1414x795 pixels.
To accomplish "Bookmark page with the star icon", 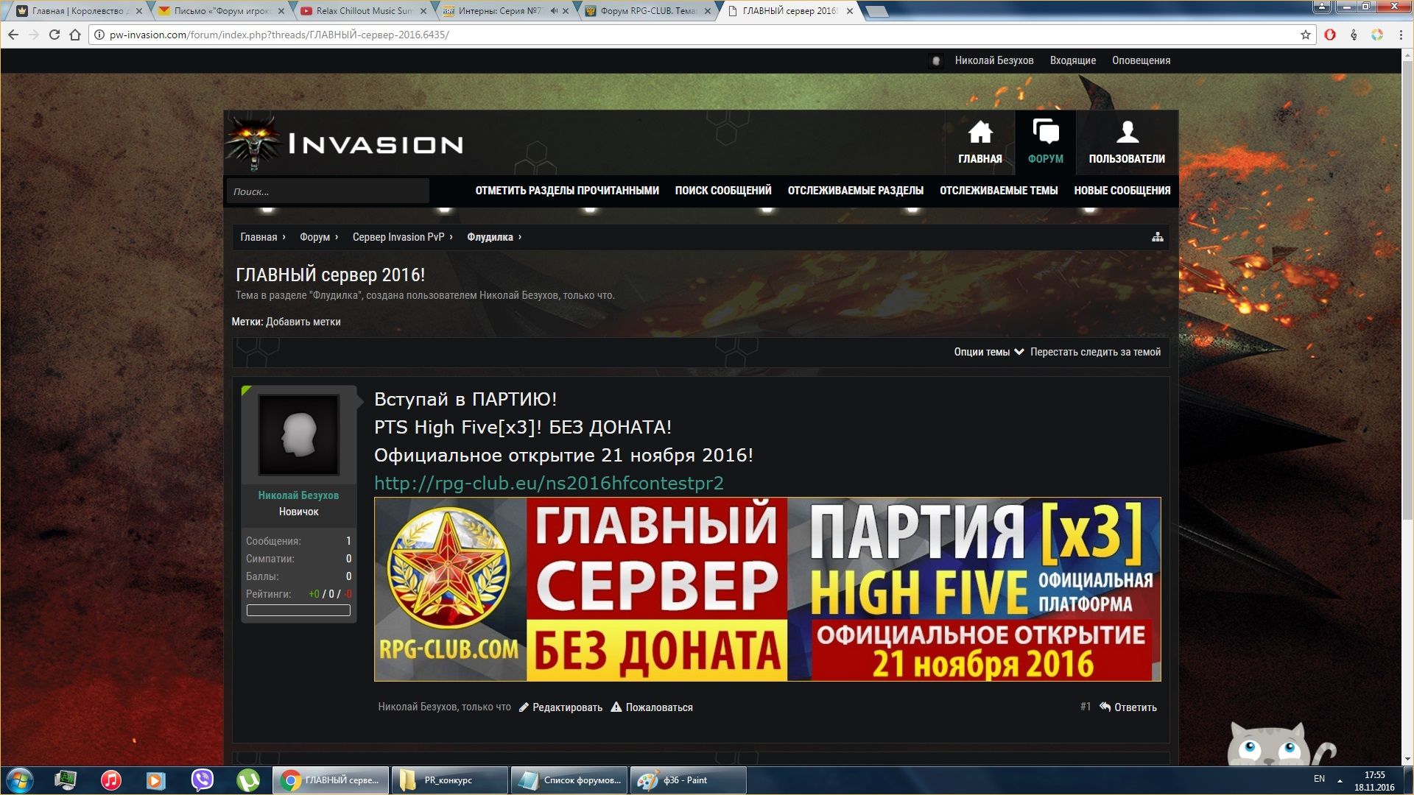I will tap(1306, 35).
